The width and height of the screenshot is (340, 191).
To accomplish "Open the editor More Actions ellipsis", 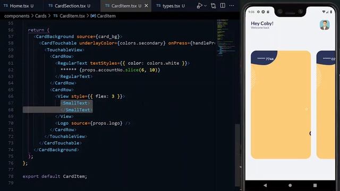I will (232, 6).
